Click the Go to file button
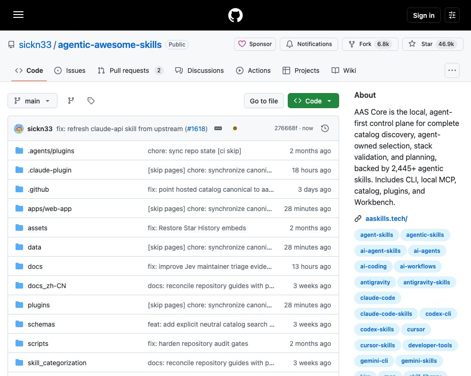The image size is (471, 376). coord(264,101)
